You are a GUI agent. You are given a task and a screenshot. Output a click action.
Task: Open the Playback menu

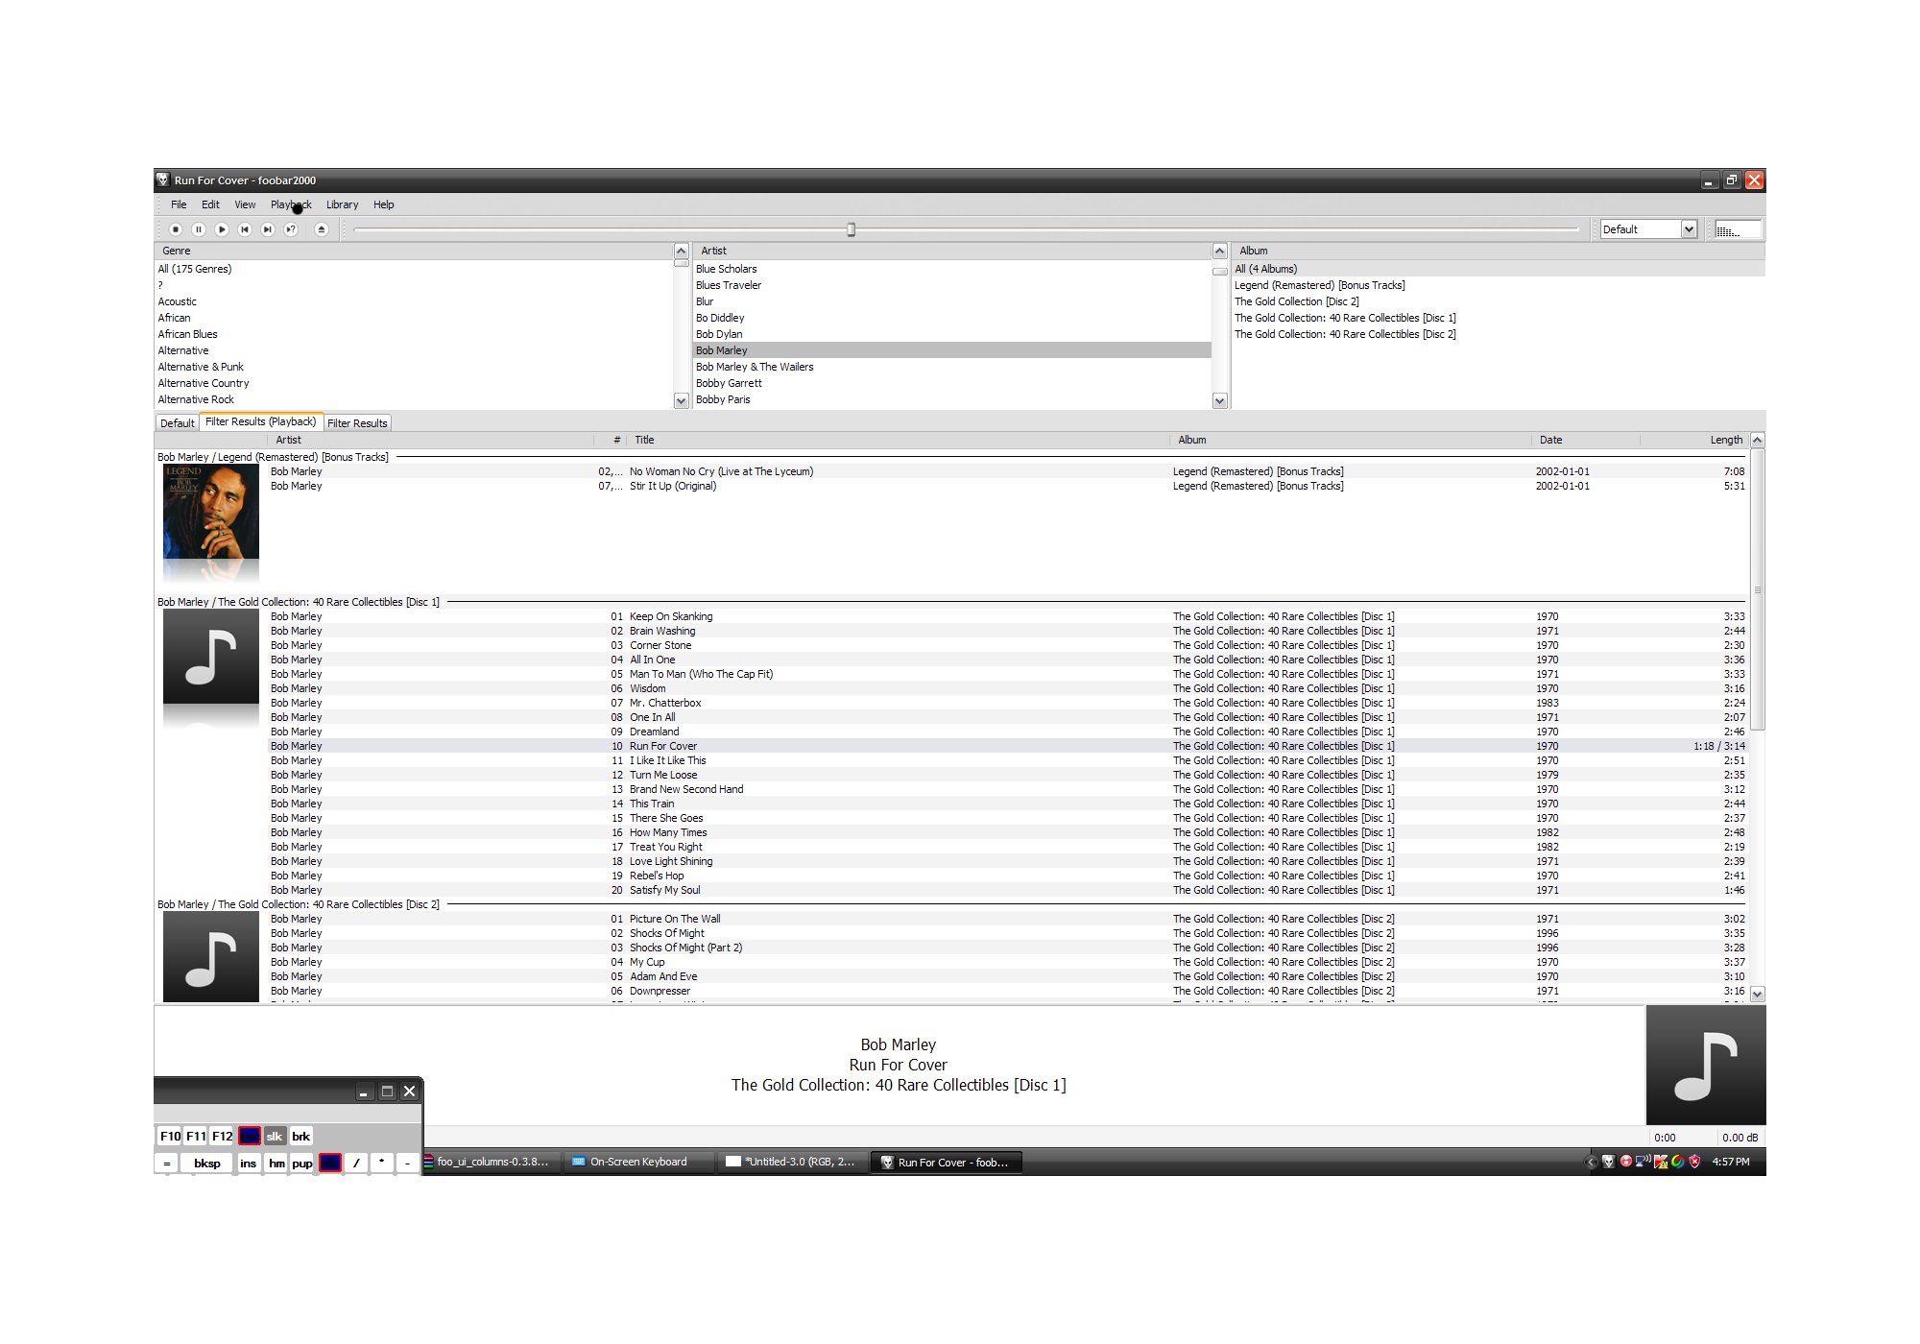291,204
